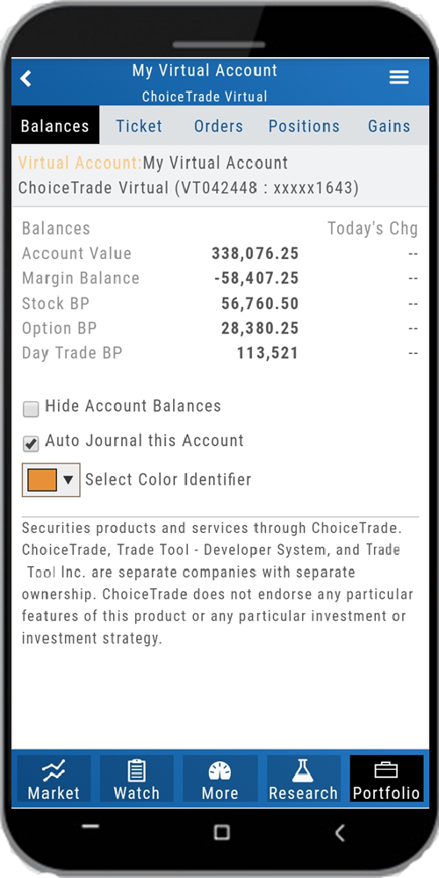The height and width of the screenshot is (878, 439).
Task: Tap the Android recent apps button
Action: point(90,826)
